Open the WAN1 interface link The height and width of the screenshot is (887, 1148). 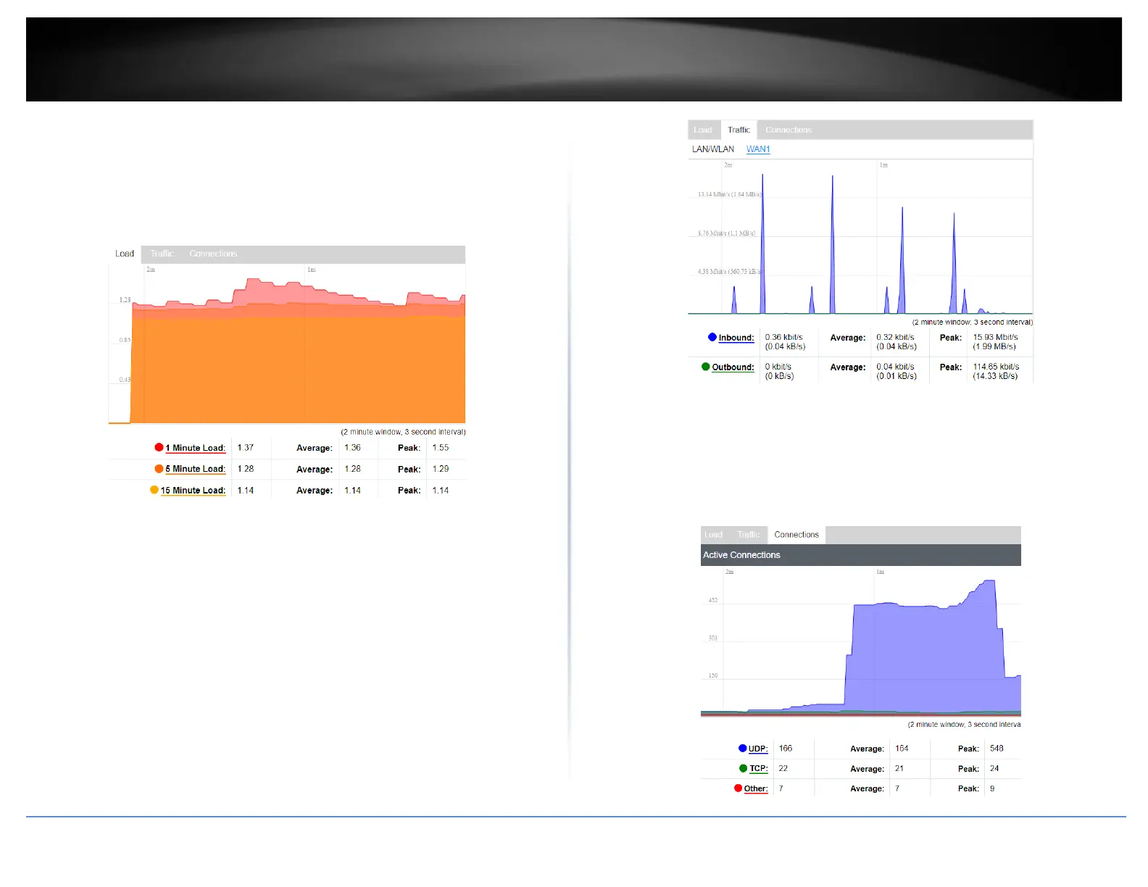[758, 149]
